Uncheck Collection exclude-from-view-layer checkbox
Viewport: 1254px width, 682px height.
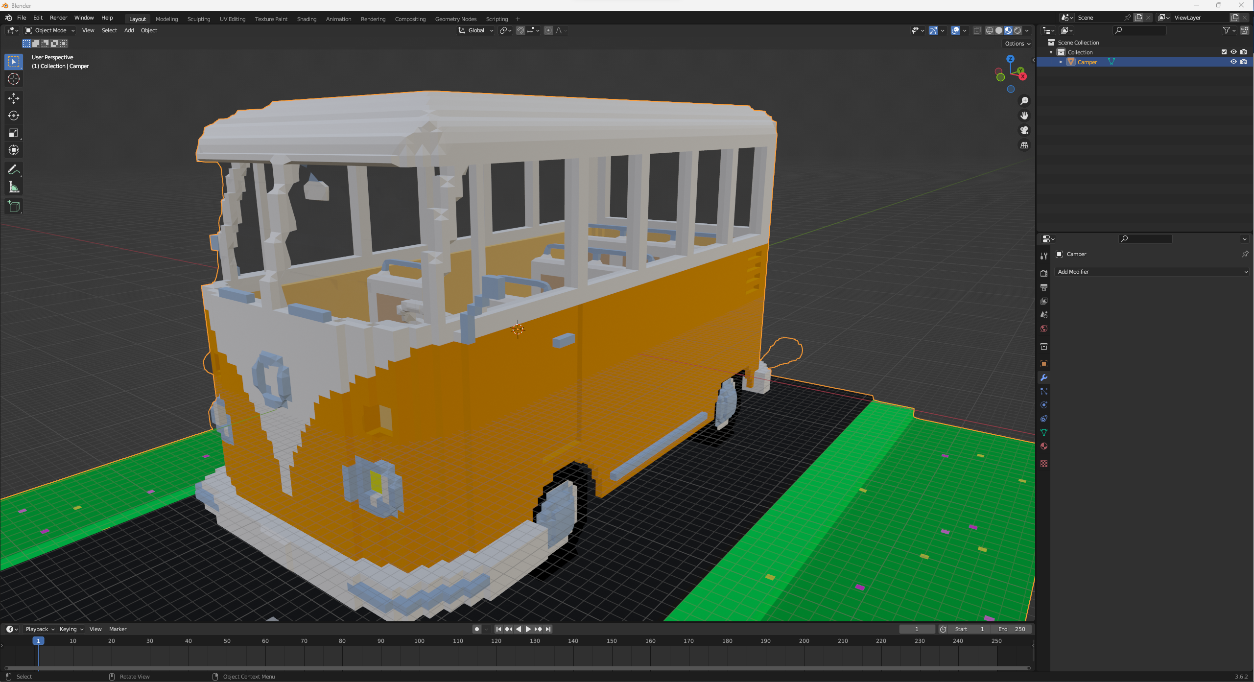(x=1224, y=52)
